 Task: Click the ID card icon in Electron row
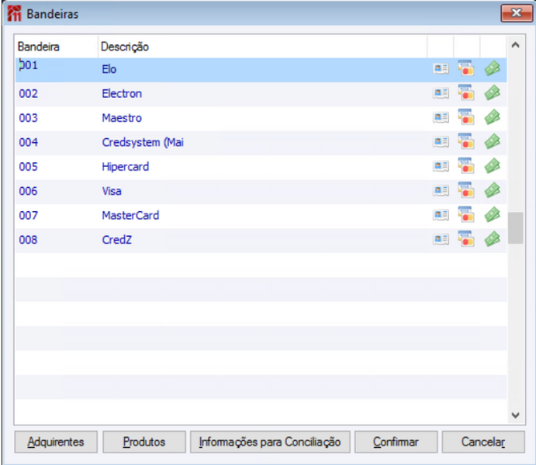441,93
